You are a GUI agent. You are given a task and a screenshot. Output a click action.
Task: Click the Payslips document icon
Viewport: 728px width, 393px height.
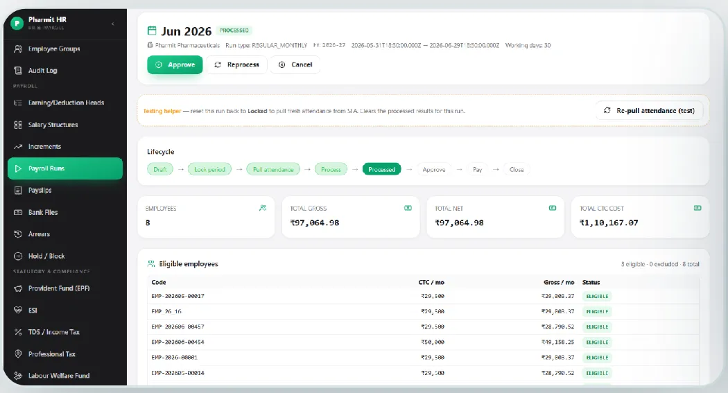(x=18, y=190)
